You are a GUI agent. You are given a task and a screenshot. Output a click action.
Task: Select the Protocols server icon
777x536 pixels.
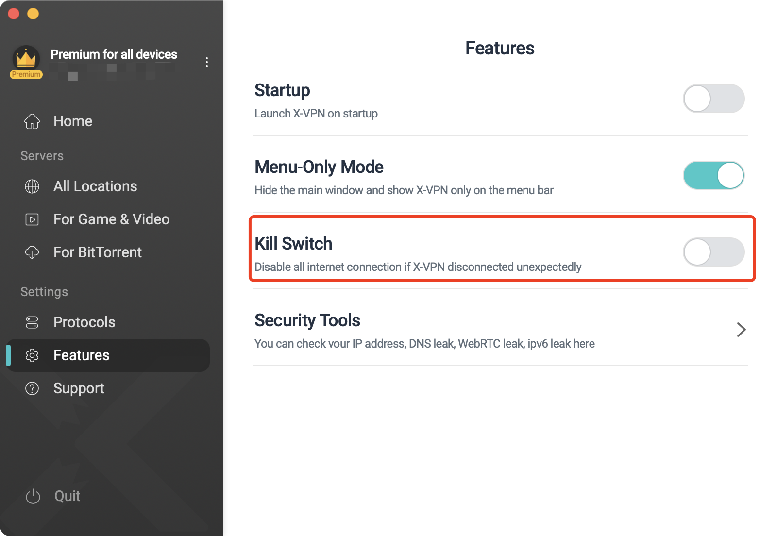pos(32,322)
